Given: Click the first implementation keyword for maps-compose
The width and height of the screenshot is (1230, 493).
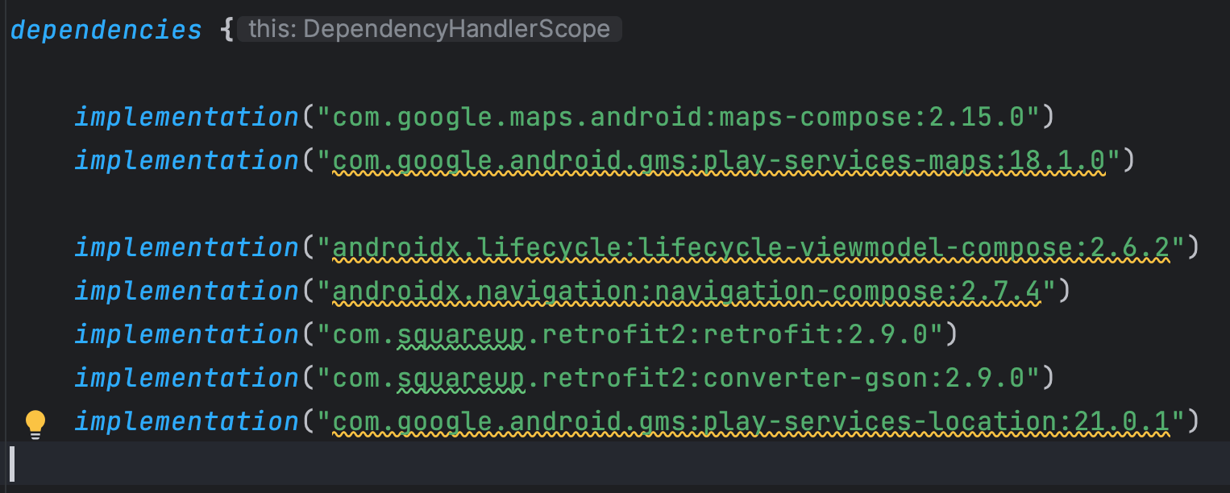Looking at the screenshot, I should coord(187,117).
